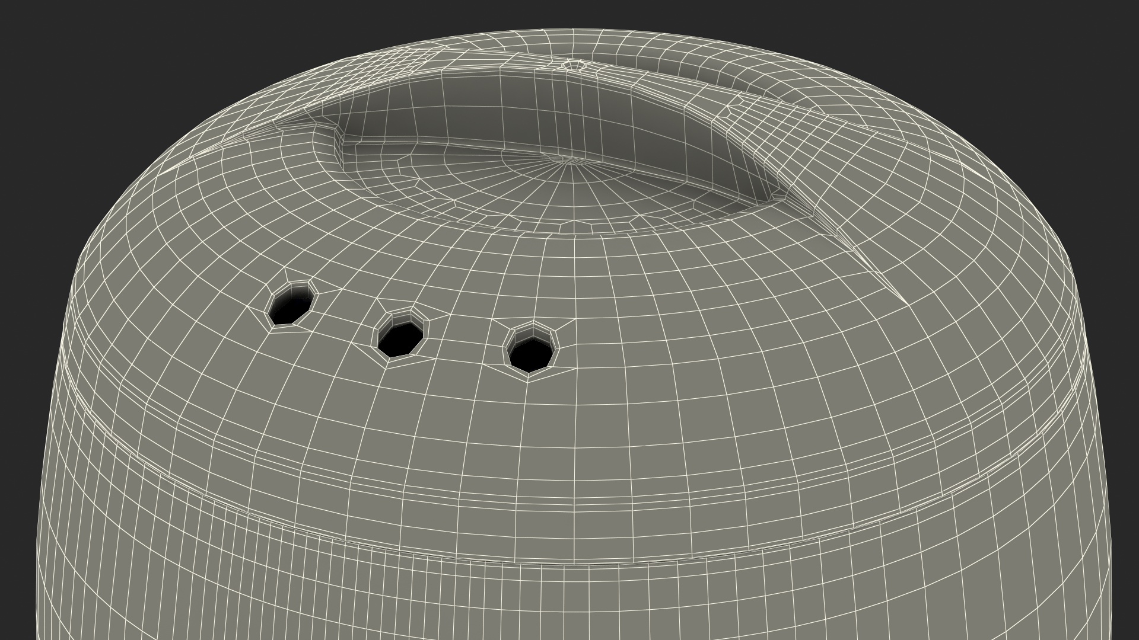Select the radial pole vertex in the top recess

(x=570, y=159)
